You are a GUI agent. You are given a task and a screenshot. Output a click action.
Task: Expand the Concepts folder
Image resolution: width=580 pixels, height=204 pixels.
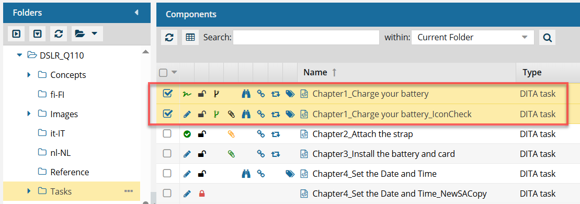coord(29,75)
